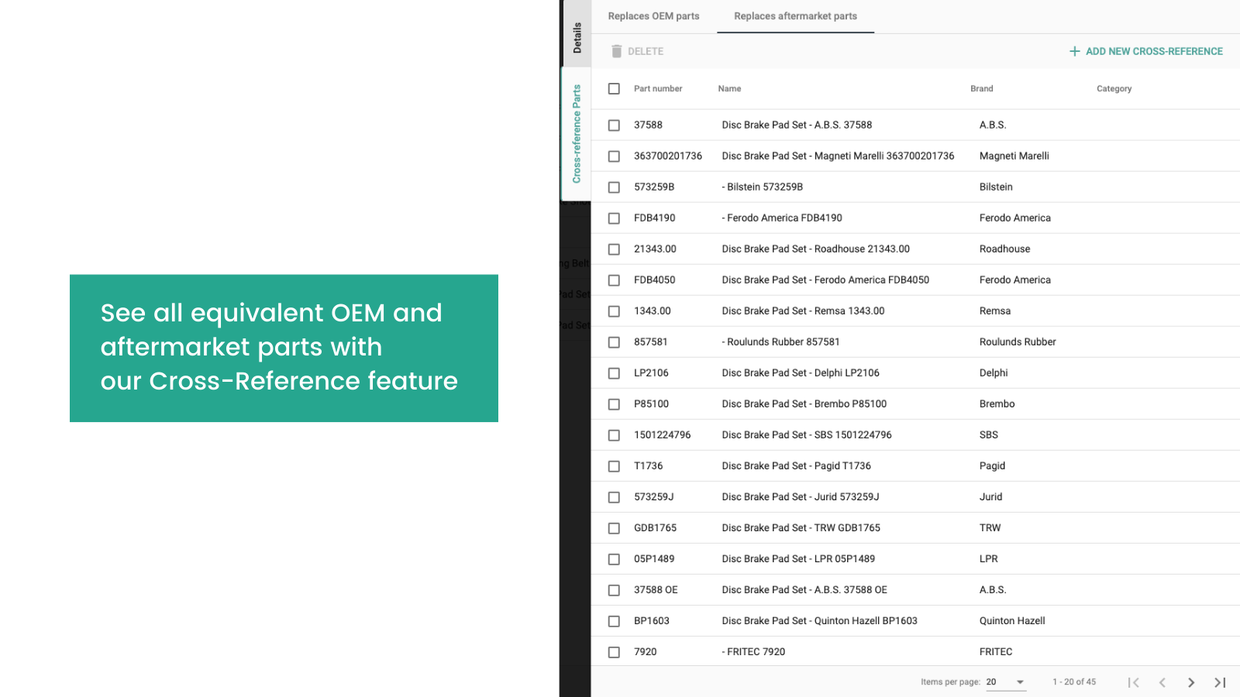
Task: Click the '1 - 20 of 45' range text
Action: tap(1074, 682)
